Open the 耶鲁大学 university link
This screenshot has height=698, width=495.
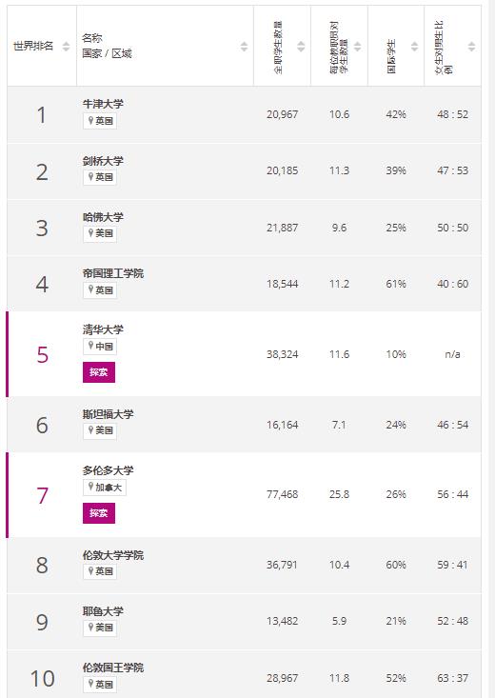(x=103, y=610)
